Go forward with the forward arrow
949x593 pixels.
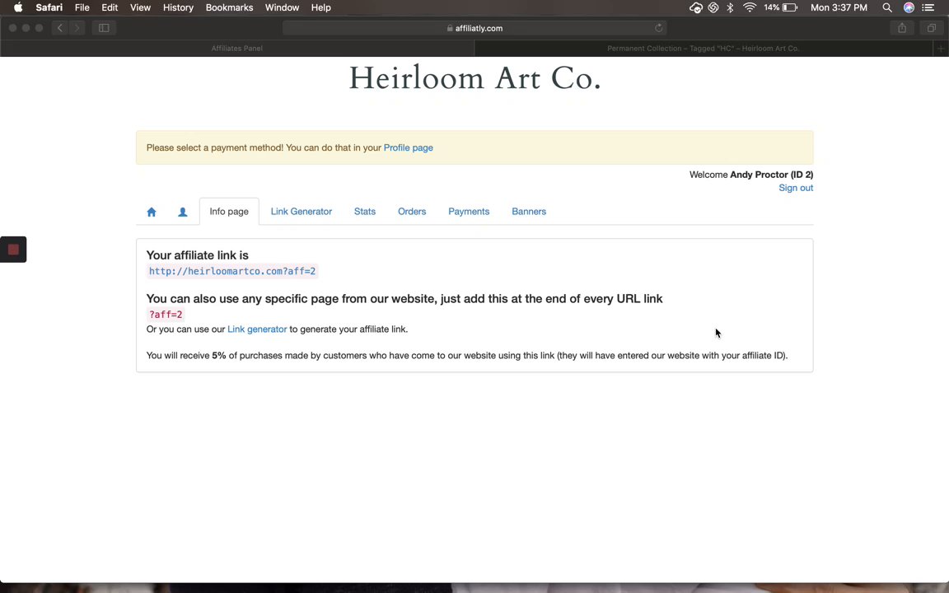pos(77,28)
